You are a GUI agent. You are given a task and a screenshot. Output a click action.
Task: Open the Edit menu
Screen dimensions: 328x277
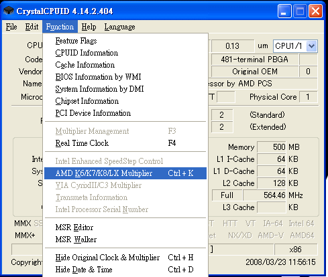[x=32, y=27]
